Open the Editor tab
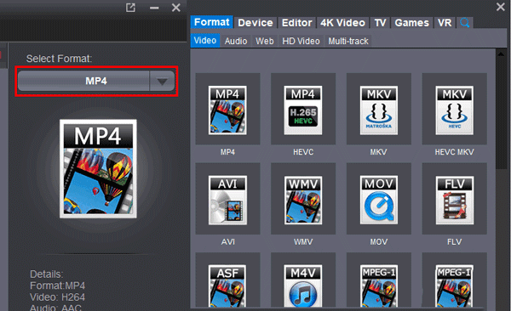511x311 pixels. [296, 23]
